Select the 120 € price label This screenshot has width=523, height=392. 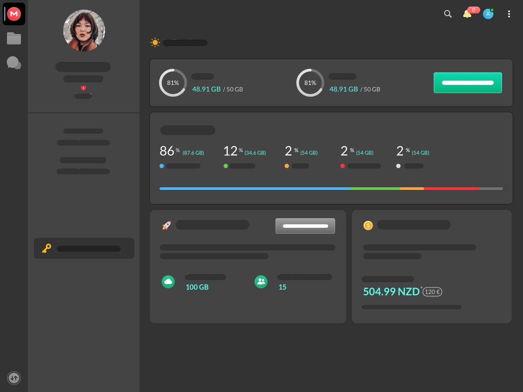[x=432, y=292]
